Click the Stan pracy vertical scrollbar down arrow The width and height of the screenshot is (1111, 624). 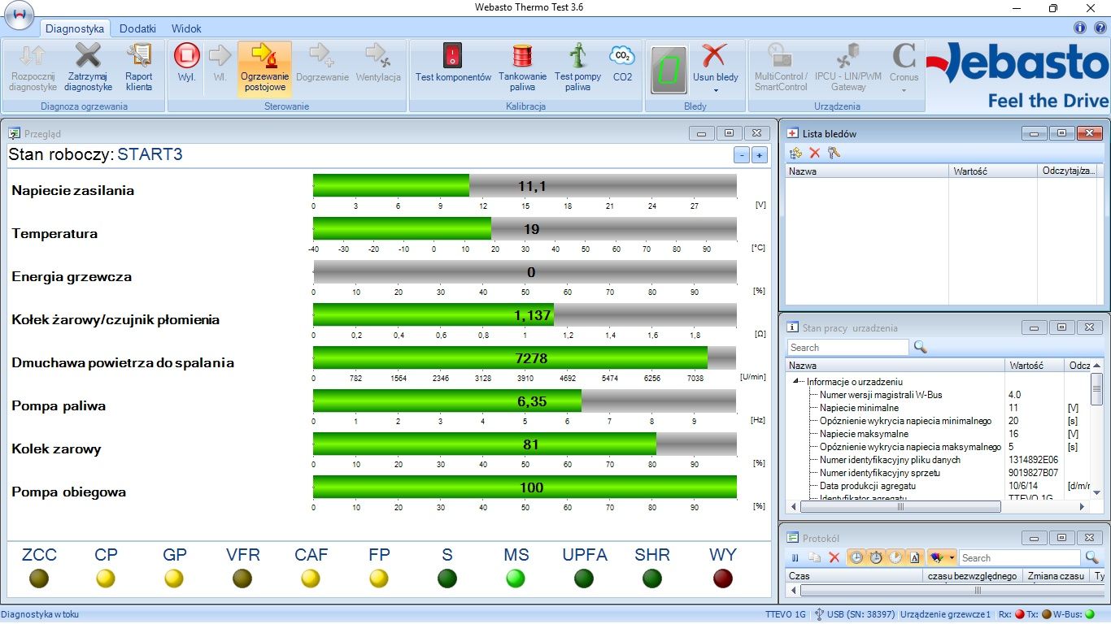pos(1097,492)
